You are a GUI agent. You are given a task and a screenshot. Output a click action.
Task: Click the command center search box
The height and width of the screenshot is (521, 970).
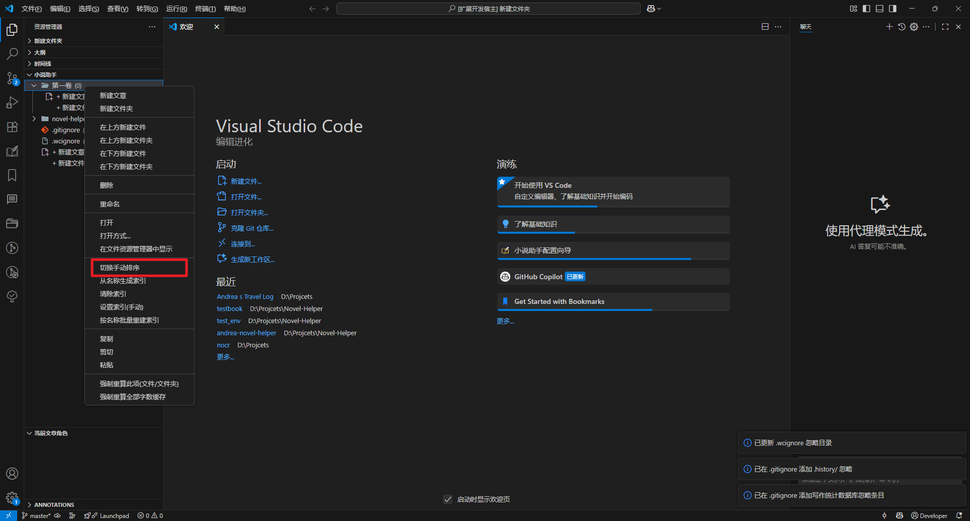[x=488, y=9]
